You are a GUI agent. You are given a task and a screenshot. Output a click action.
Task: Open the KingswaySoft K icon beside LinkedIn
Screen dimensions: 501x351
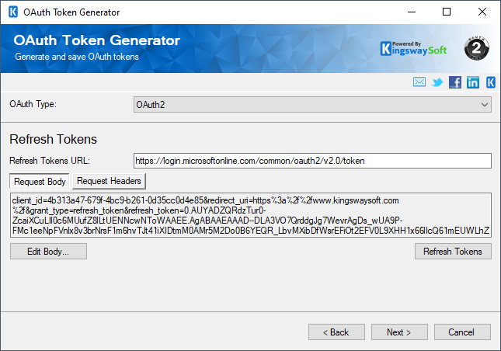click(x=491, y=82)
